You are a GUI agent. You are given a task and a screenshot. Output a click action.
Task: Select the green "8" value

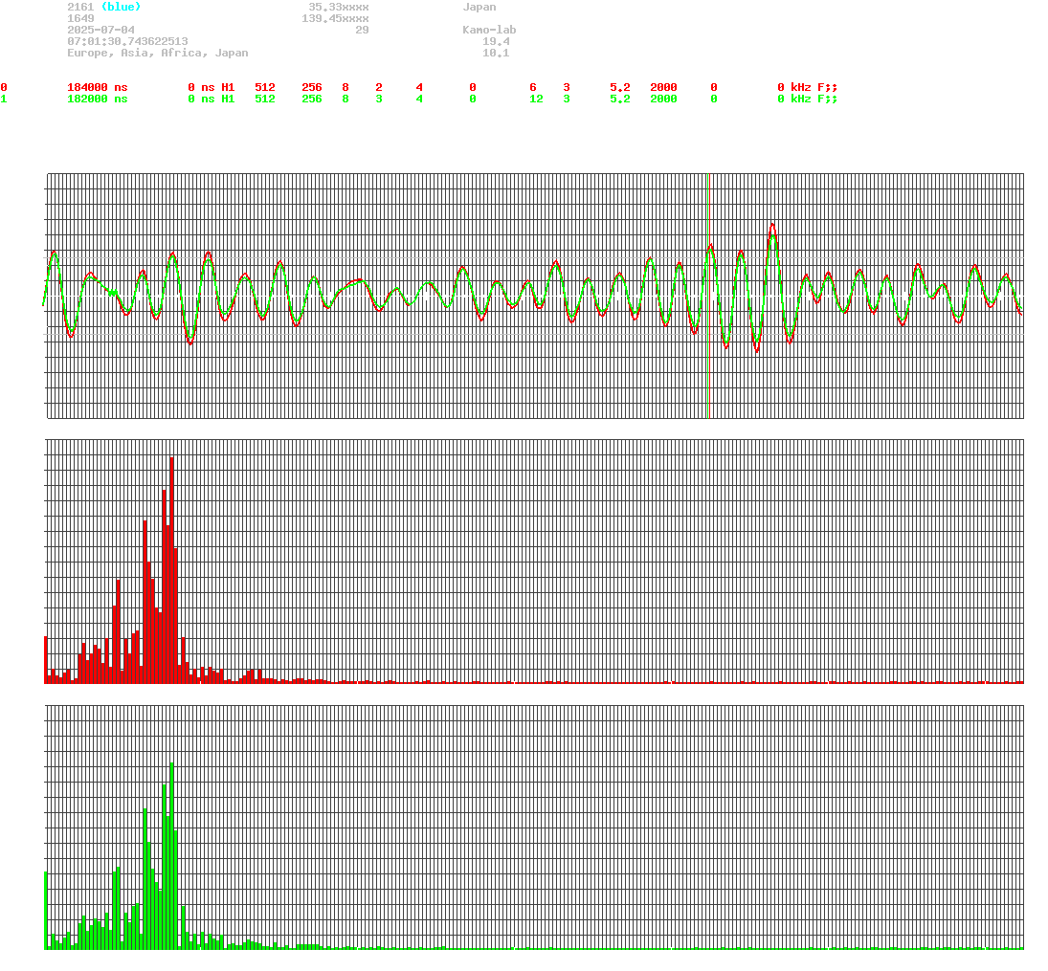point(346,99)
